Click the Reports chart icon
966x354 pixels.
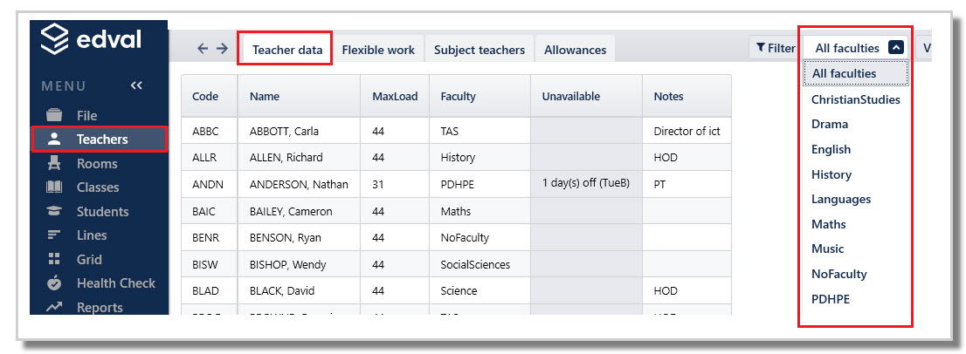coord(54,307)
